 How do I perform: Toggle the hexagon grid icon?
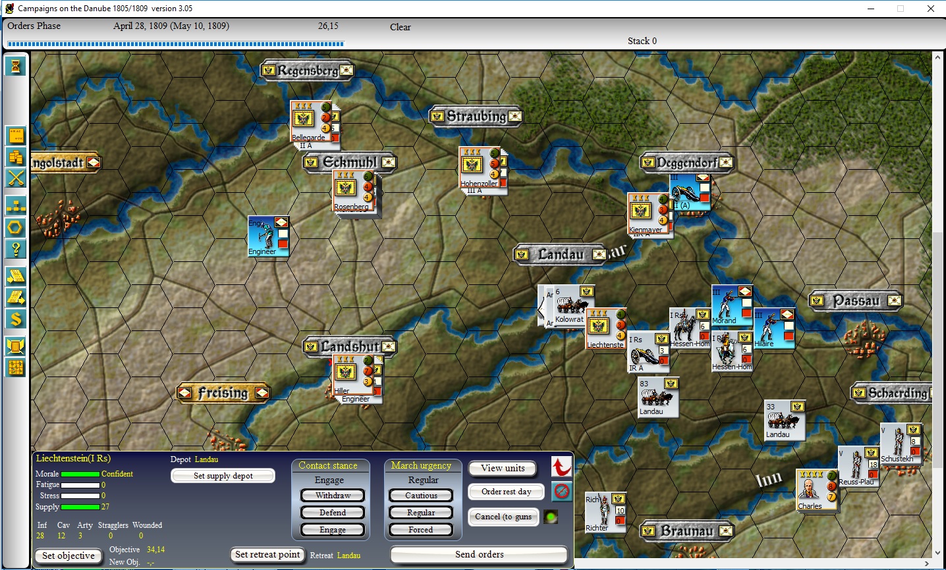pos(16,228)
